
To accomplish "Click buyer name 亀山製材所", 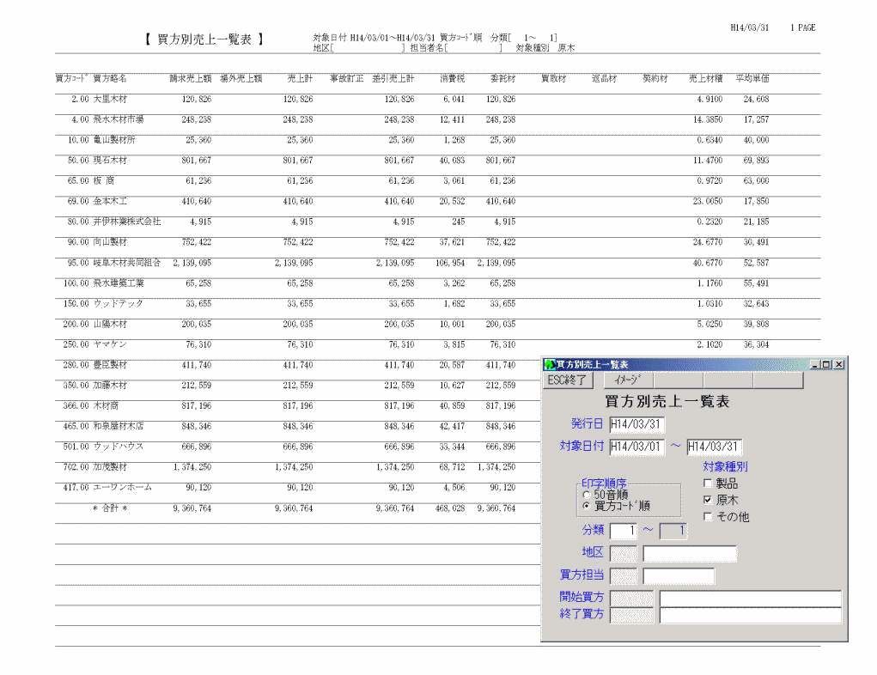I will tap(114, 140).
